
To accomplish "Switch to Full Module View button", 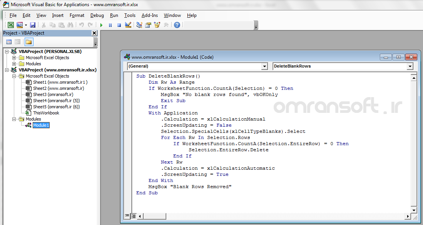I will (134, 216).
